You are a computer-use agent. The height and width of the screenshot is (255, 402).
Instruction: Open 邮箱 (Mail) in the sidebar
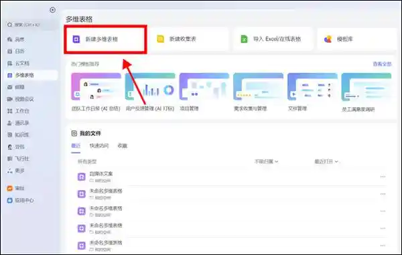[x=16, y=87]
